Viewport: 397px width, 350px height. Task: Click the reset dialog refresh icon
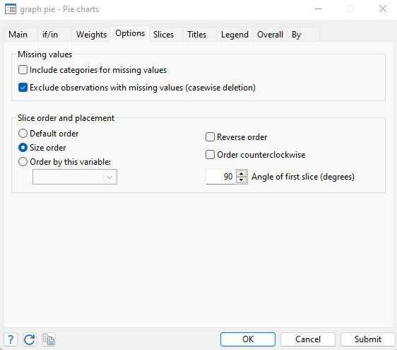30,339
